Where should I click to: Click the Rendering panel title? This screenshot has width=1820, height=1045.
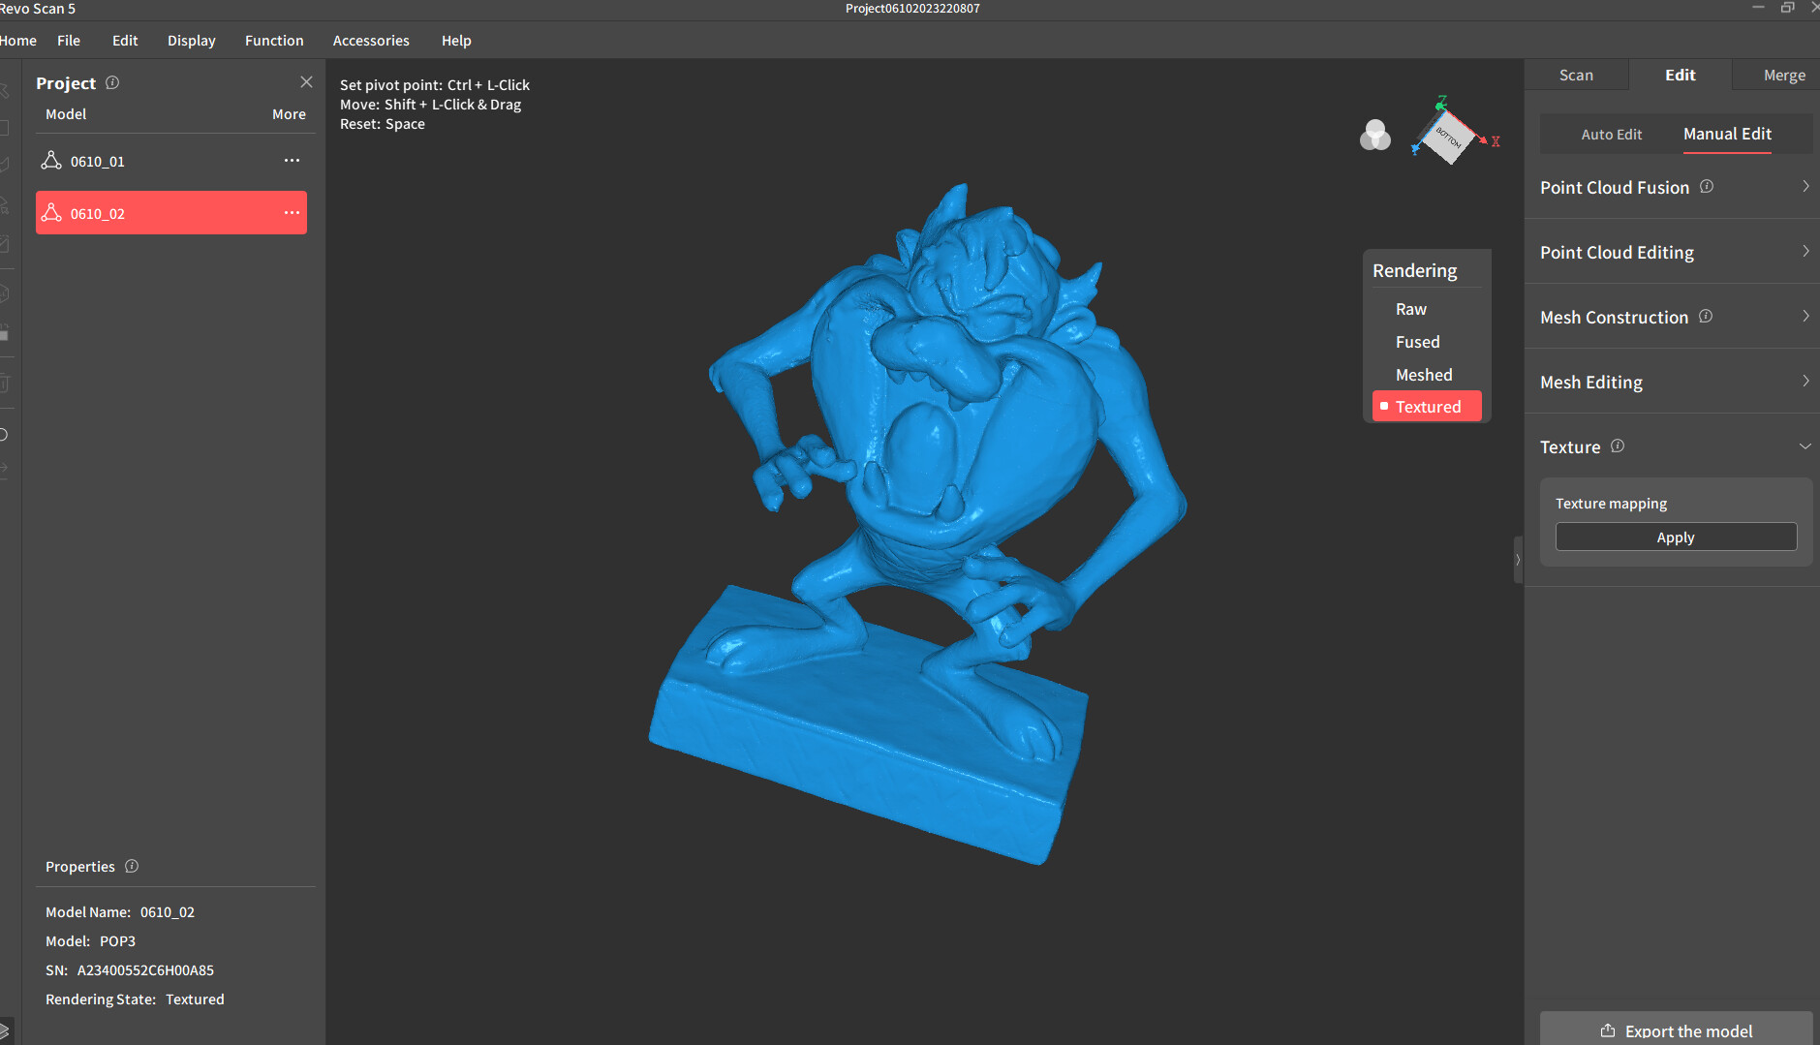[x=1414, y=271]
